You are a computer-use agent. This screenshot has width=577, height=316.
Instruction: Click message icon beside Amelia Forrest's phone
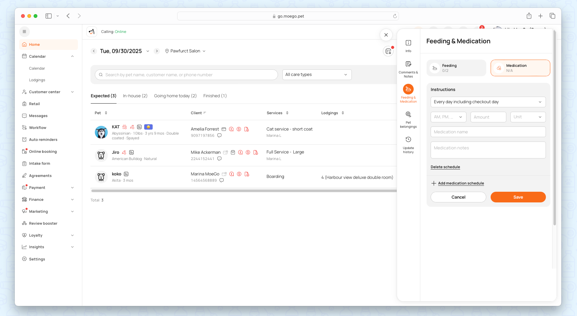pyautogui.click(x=219, y=136)
